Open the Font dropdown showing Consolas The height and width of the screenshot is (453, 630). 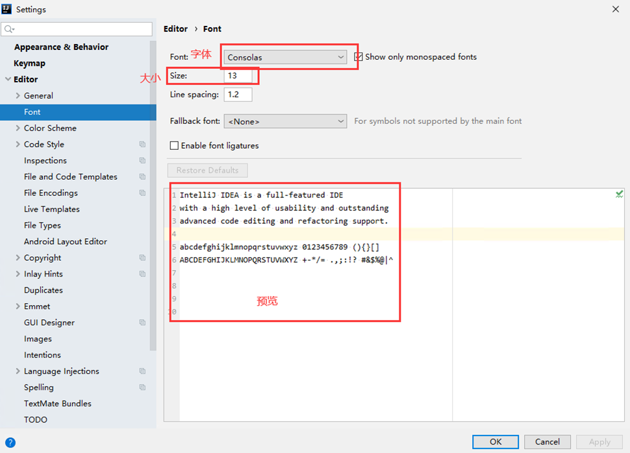[285, 57]
